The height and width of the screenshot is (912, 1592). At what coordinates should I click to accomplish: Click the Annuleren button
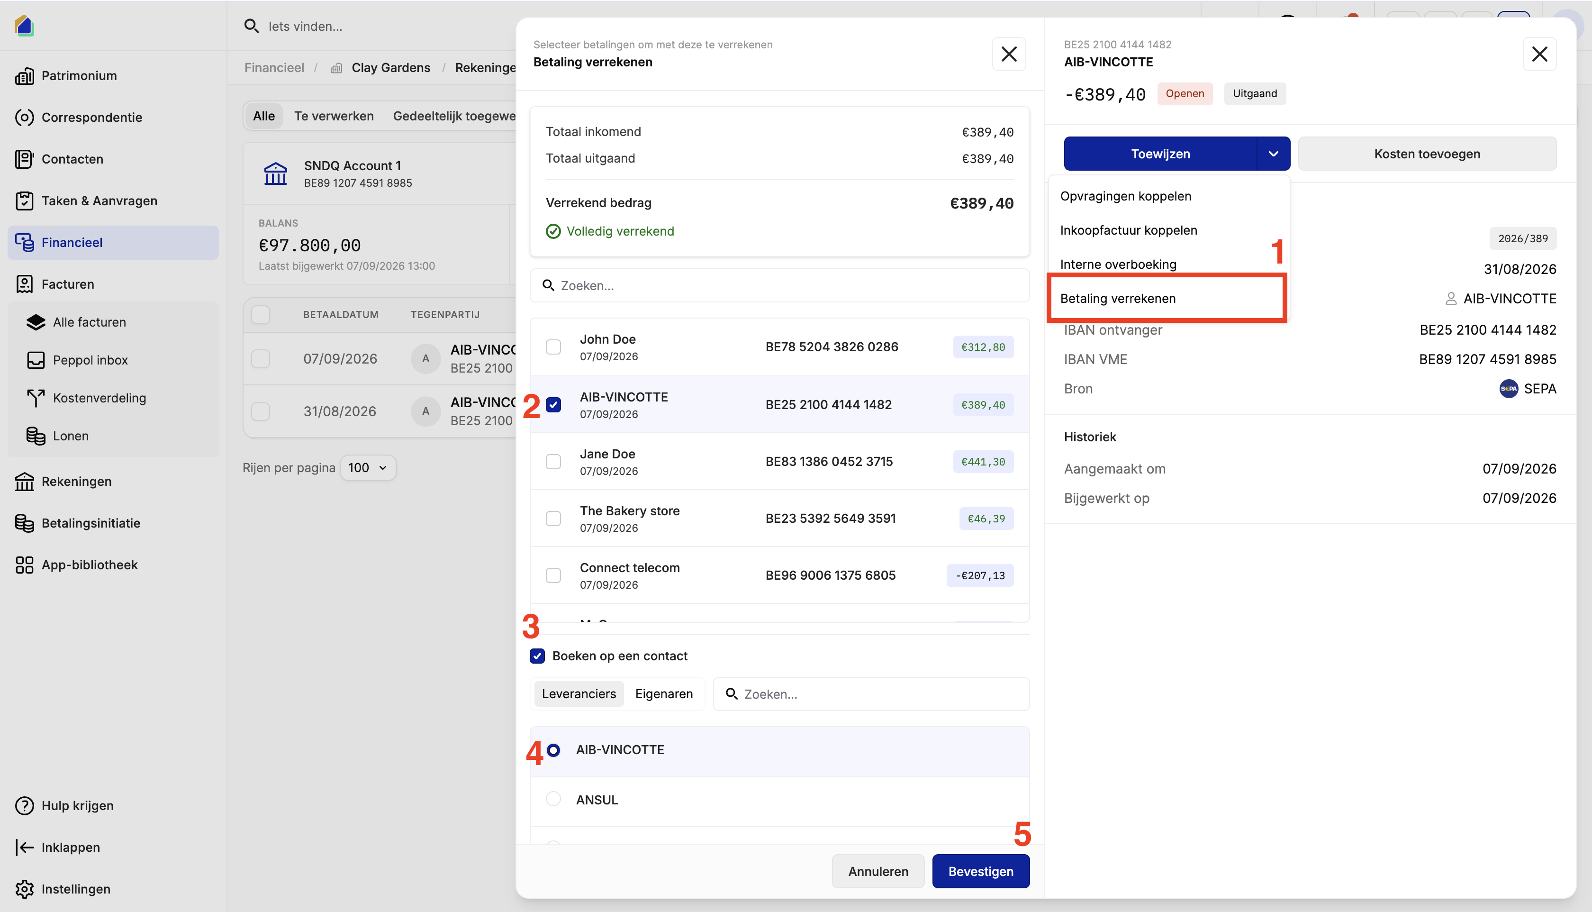(x=877, y=871)
